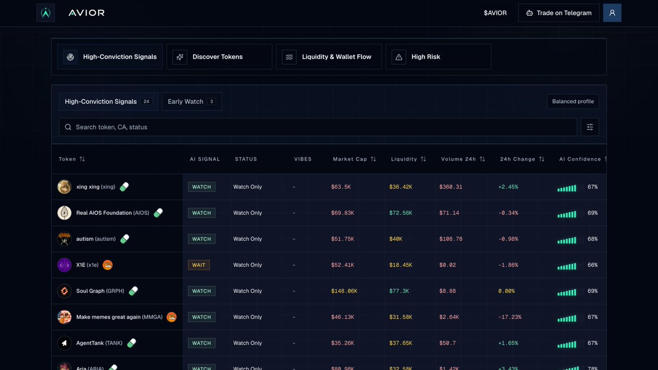Click the warning triangle icon on High Risk
Screen dimensions: 658x370
[x=399, y=57]
